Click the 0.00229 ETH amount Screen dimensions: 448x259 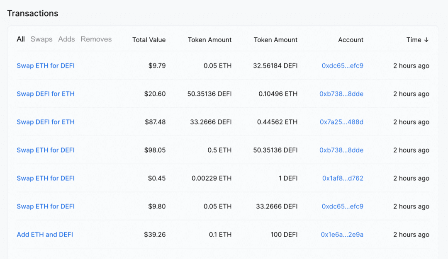212,178
